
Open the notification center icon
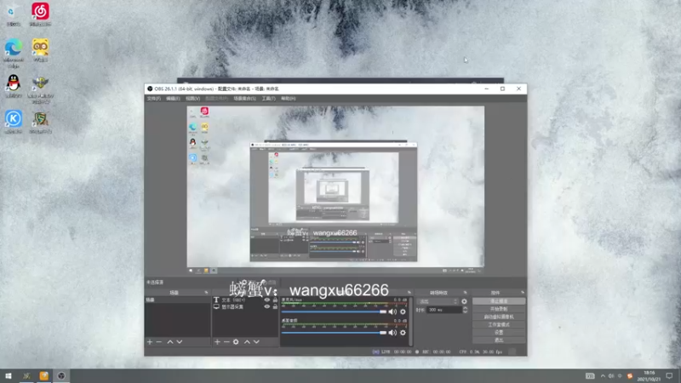(x=669, y=376)
